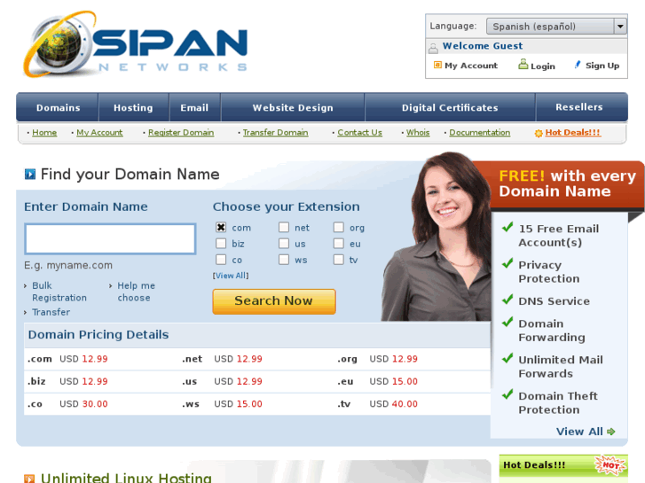645x483 pixels.
Task: Click the Login user icon
Action: (523, 64)
